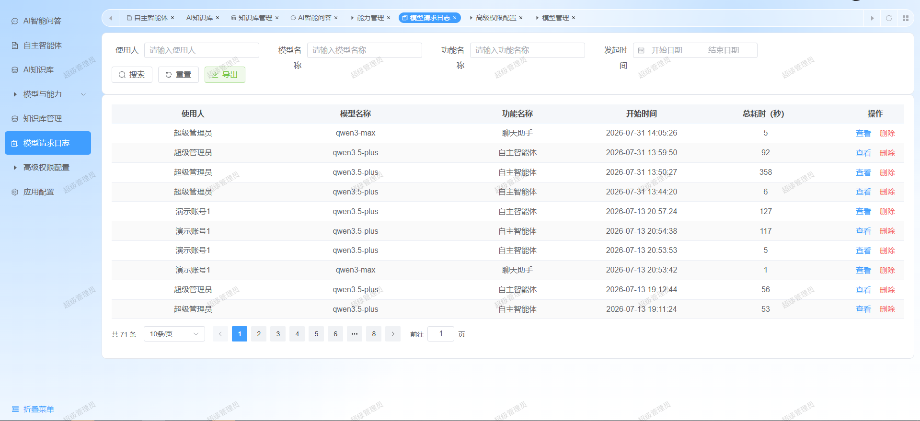View the 19:11:24 log entry

(863, 309)
